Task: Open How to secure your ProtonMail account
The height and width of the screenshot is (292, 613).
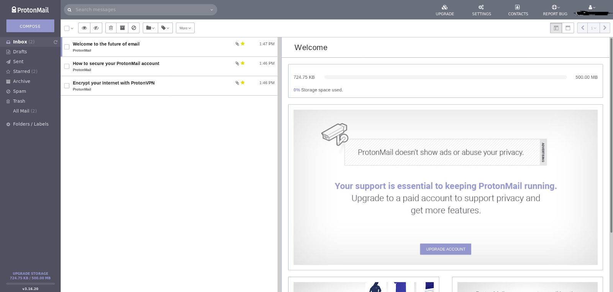Action: 116,63
